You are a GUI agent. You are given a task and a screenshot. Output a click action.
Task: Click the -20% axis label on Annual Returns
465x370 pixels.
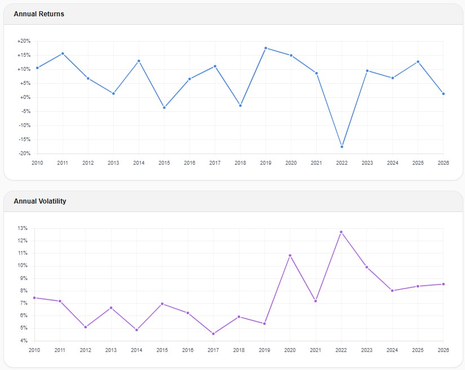pos(25,152)
